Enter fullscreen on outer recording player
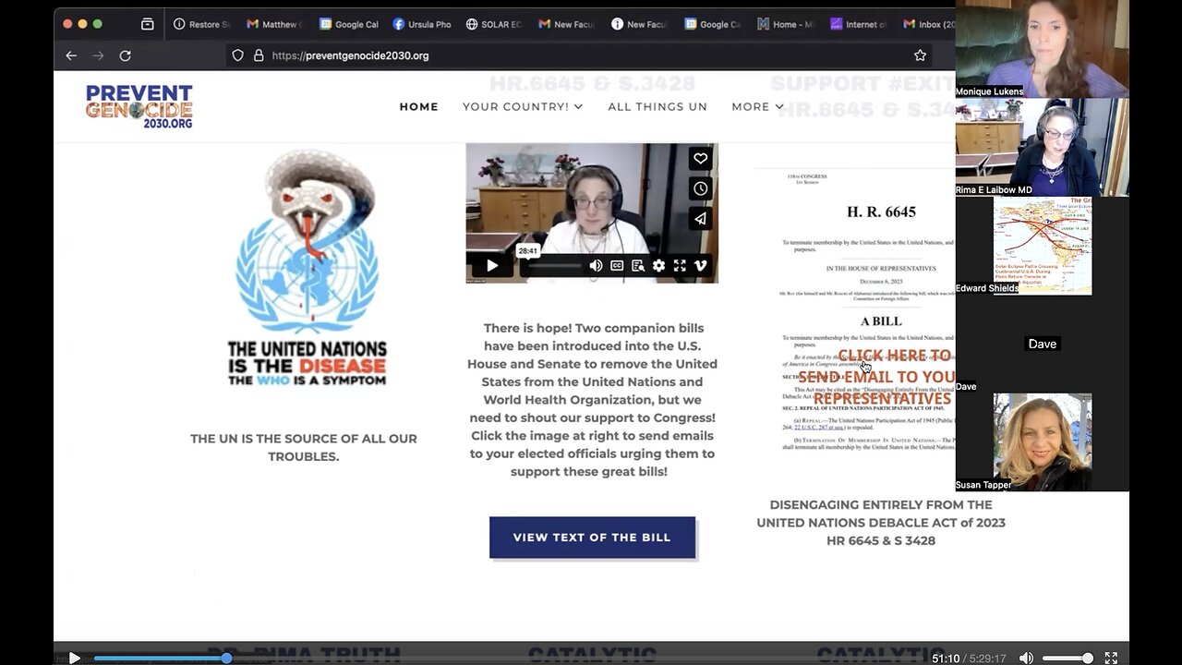The width and height of the screenshot is (1182, 665). point(1111,659)
